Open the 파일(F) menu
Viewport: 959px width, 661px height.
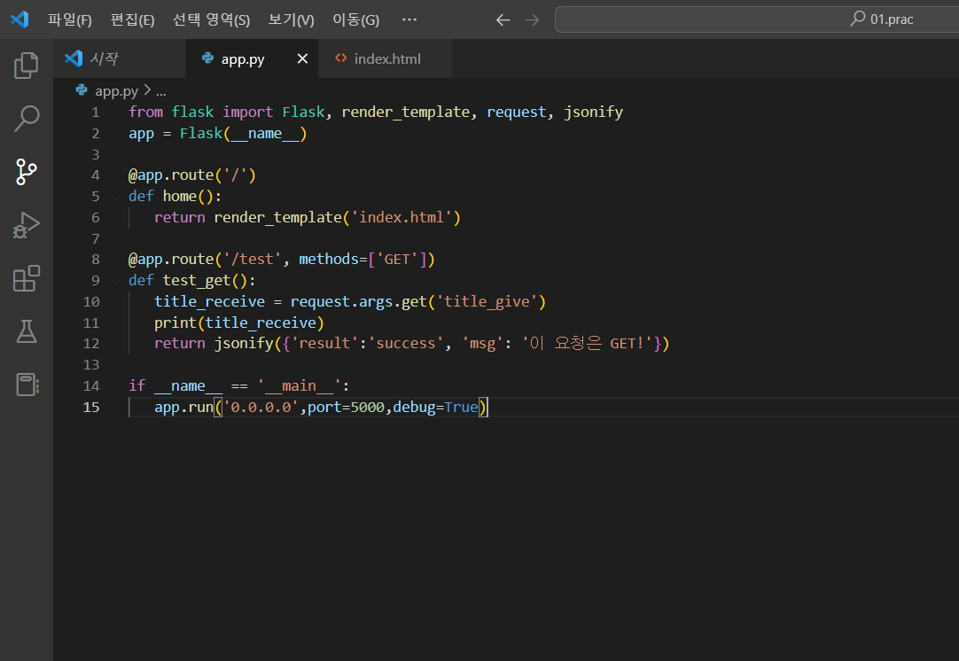coord(70,20)
